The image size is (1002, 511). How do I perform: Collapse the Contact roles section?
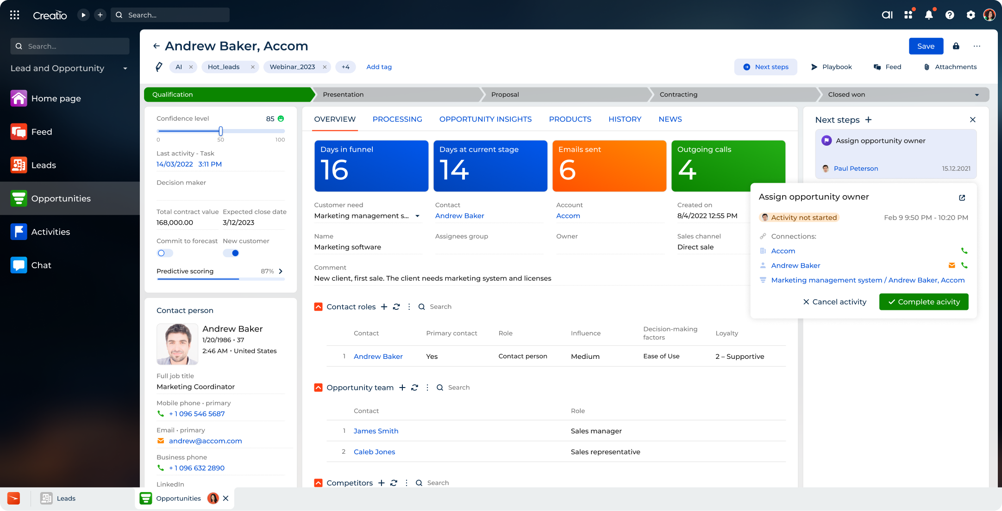pyautogui.click(x=318, y=307)
